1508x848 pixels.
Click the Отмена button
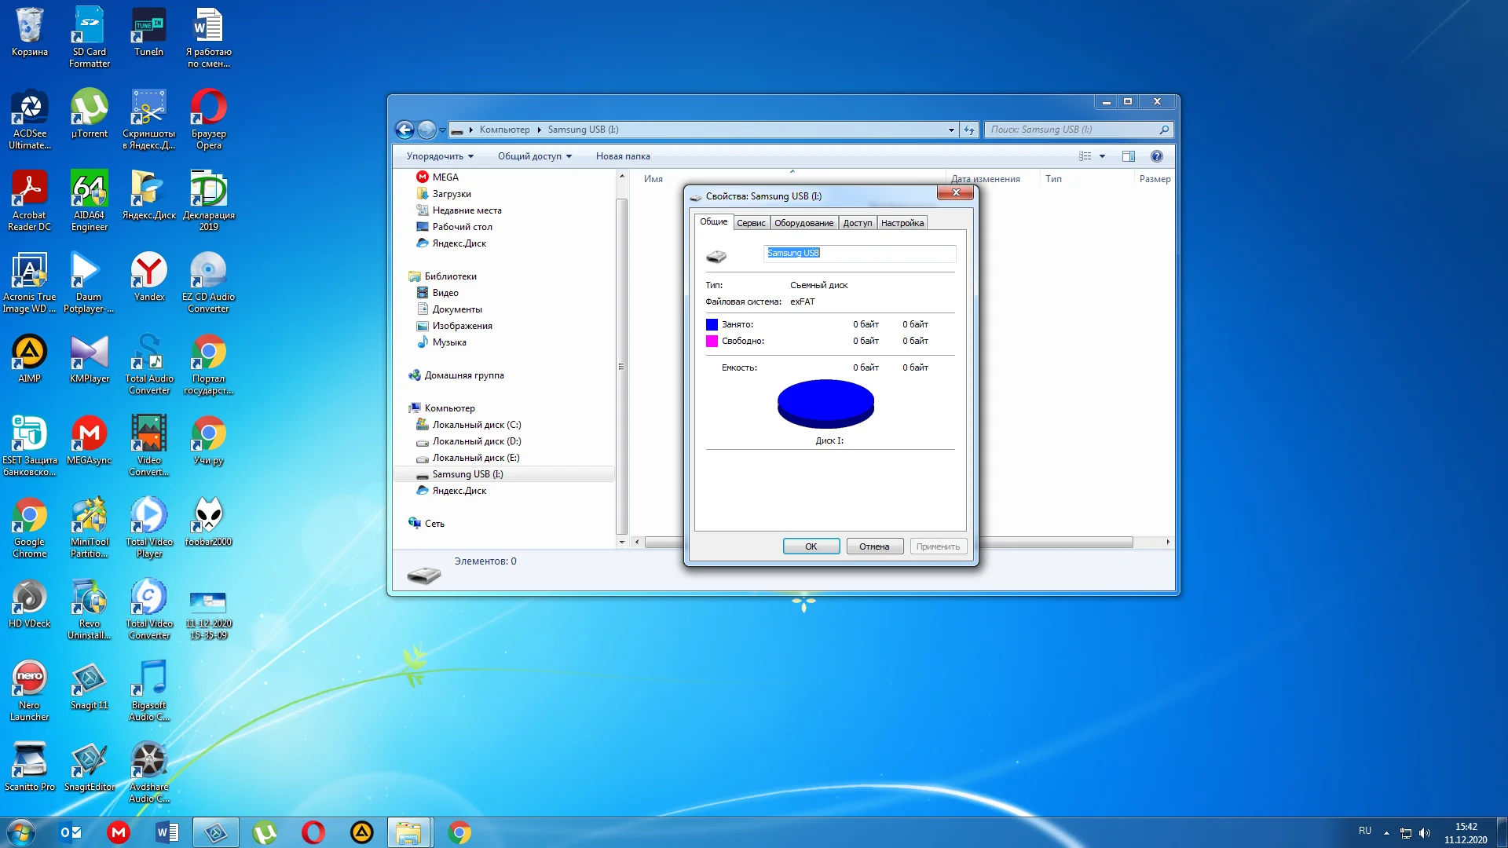pyautogui.click(x=873, y=546)
